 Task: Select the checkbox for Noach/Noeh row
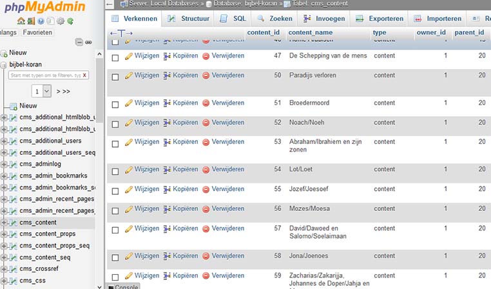pos(115,123)
